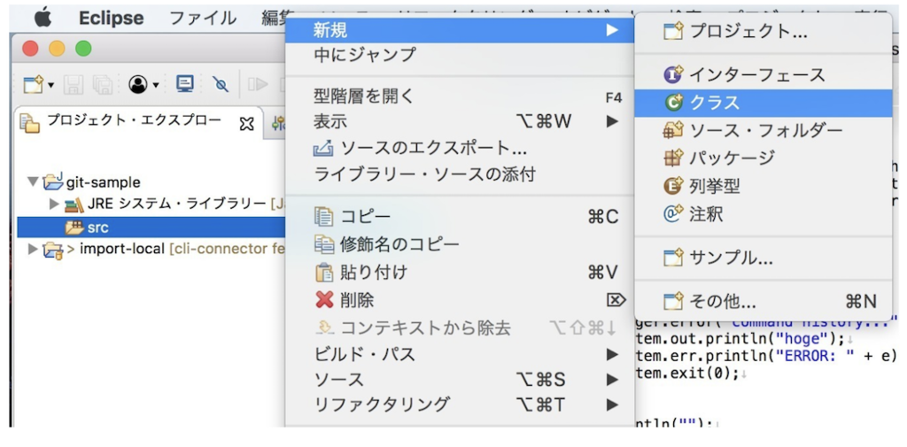Choose クラス in submenu
Screen dimensions: 907x447
tap(764, 103)
